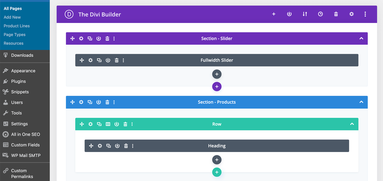Duplicate the Section - Slider
The image size is (383, 181).
point(90,39)
